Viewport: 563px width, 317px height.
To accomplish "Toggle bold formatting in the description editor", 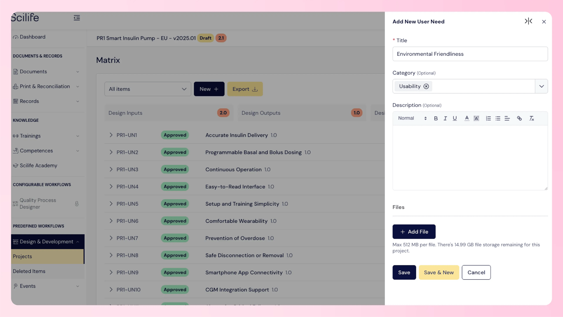I will coord(436,118).
